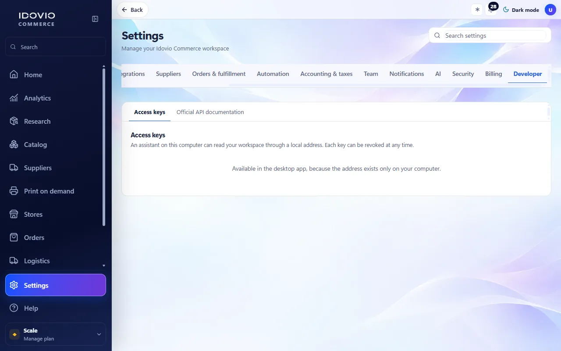Focus the Search settings field

(x=490, y=36)
